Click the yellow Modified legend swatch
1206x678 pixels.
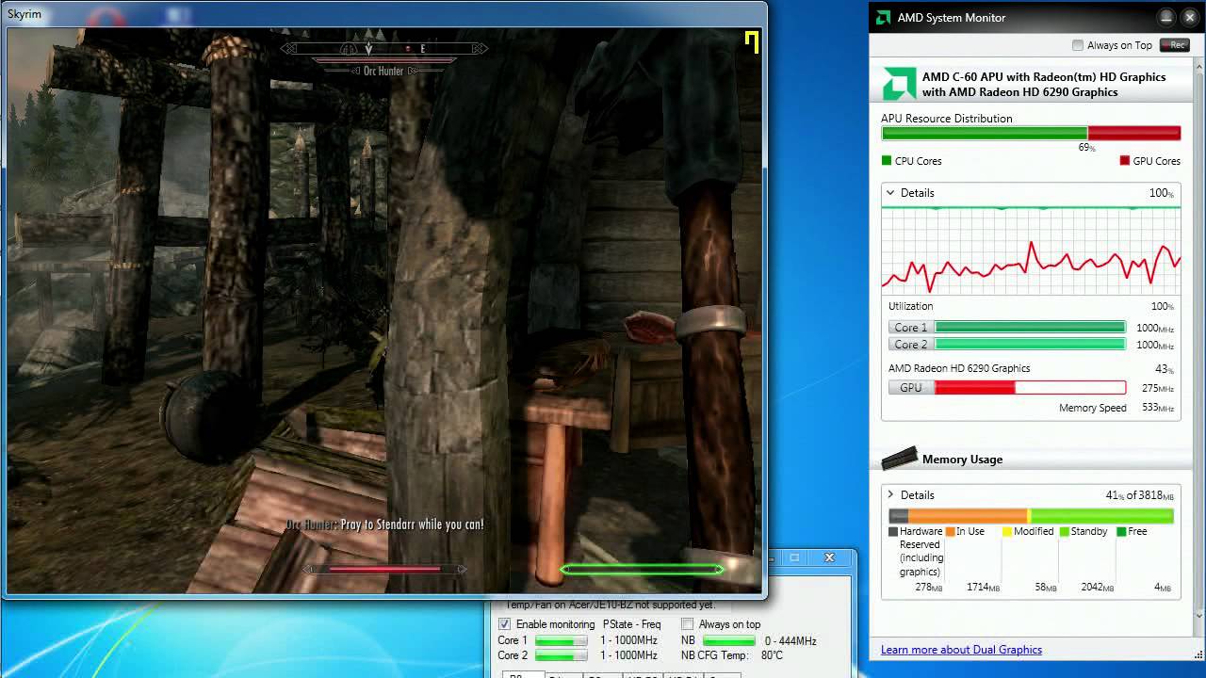coord(1006,531)
